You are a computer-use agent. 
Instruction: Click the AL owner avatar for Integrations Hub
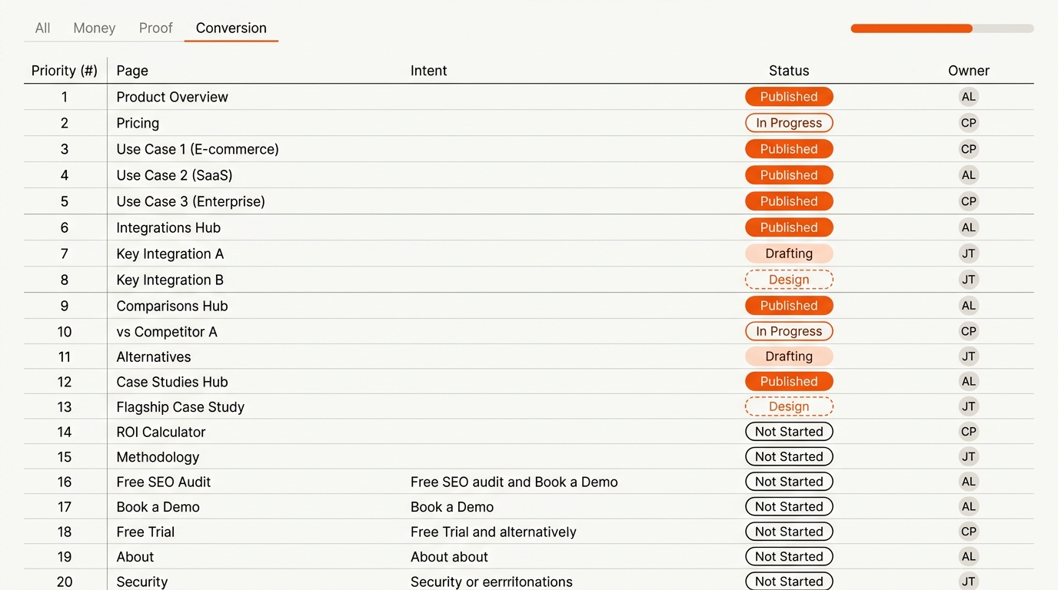click(969, 227)
